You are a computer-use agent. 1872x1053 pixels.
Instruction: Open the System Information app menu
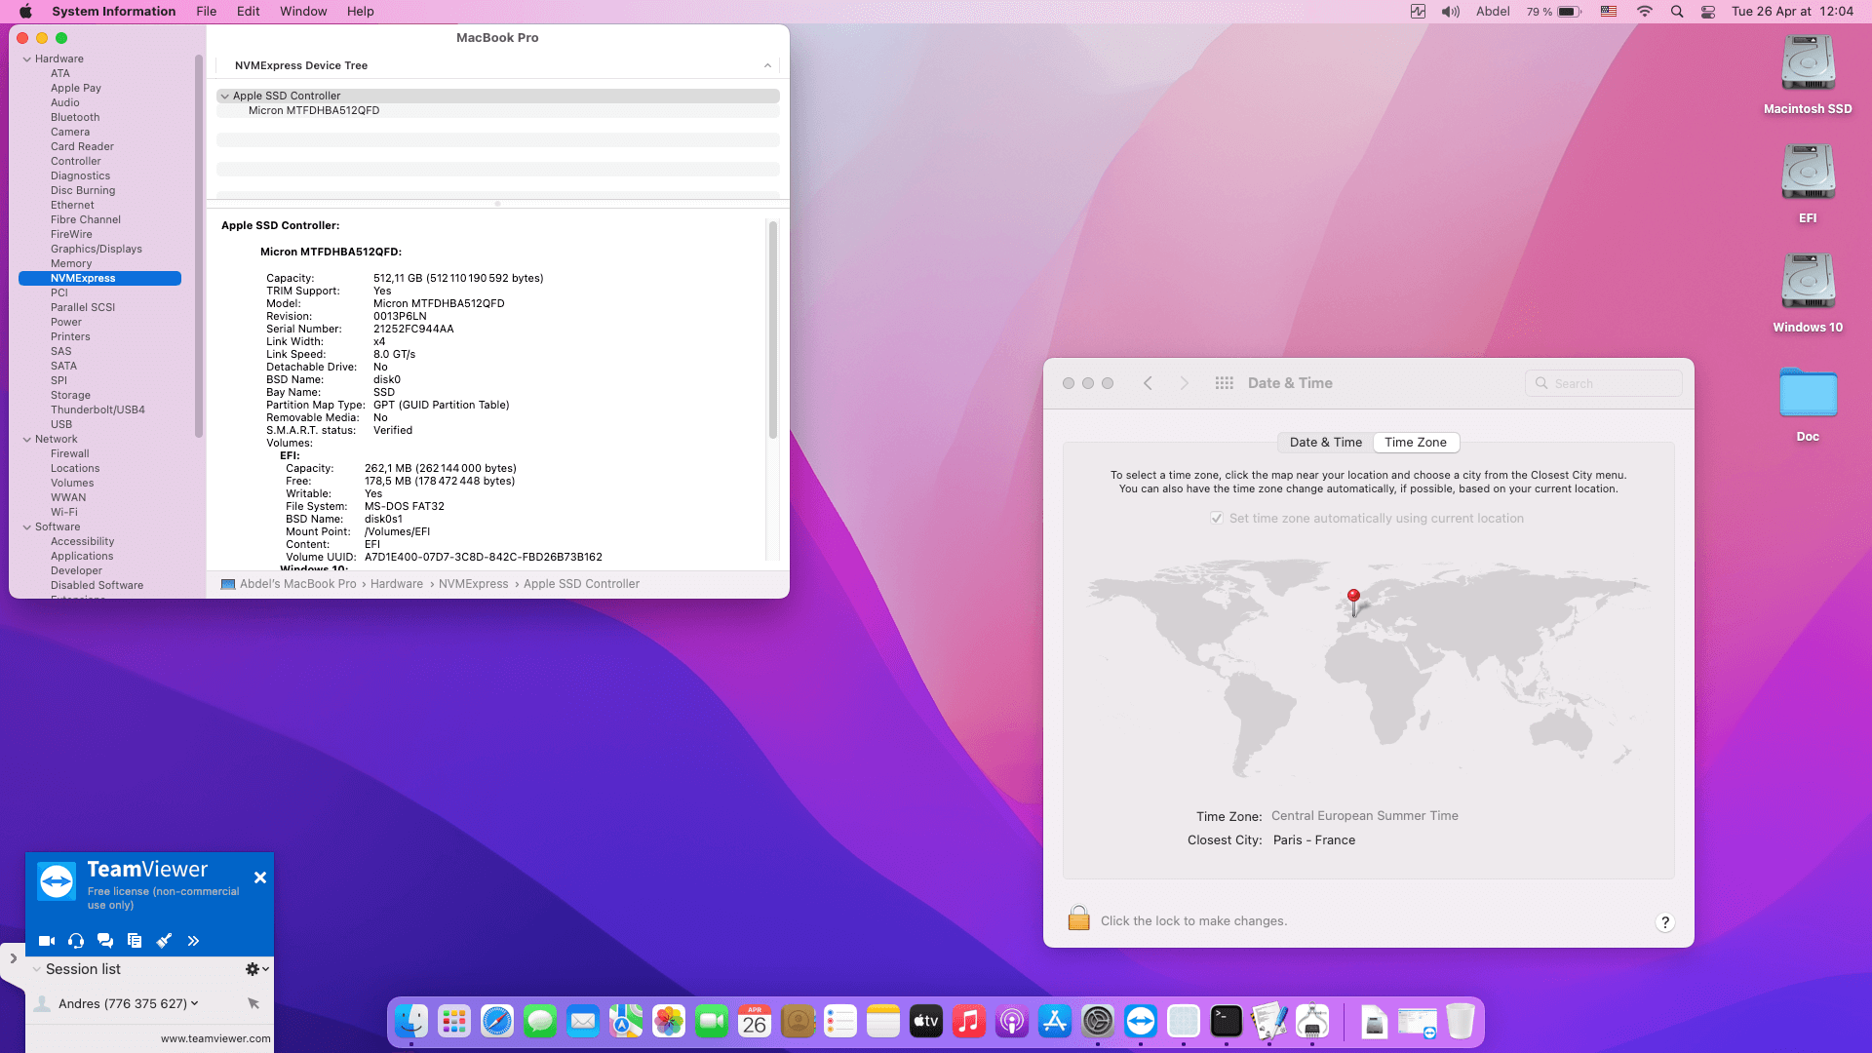pos(114,12)
